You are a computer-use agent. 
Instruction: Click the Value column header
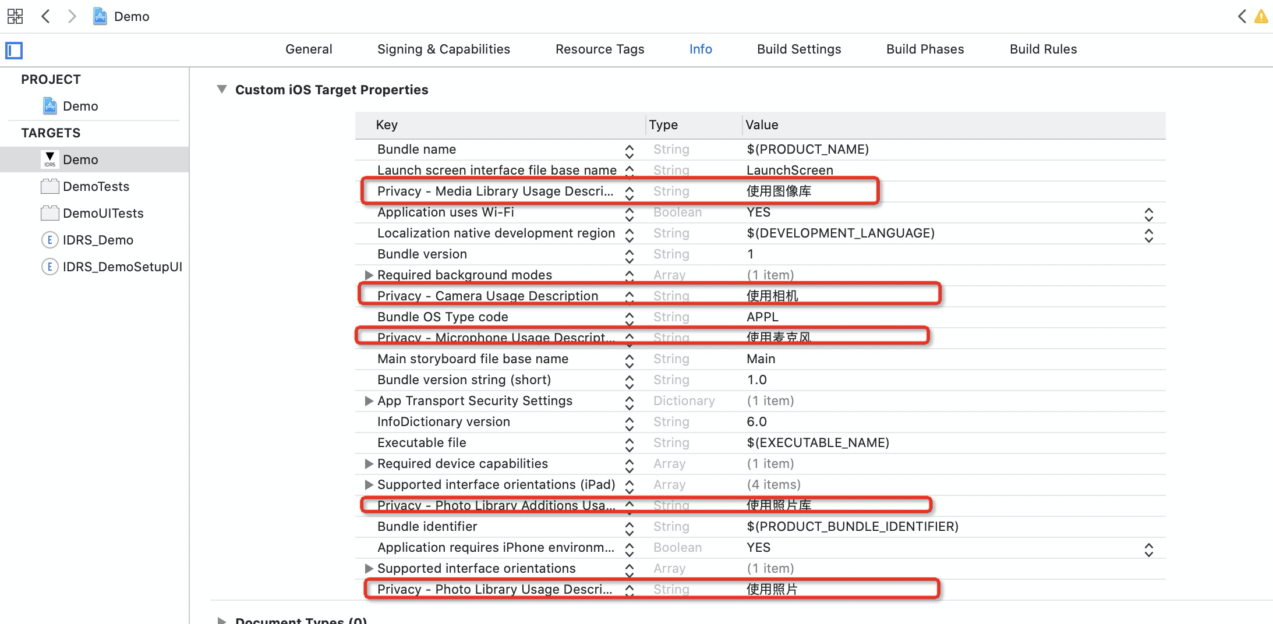click(762, 125)
